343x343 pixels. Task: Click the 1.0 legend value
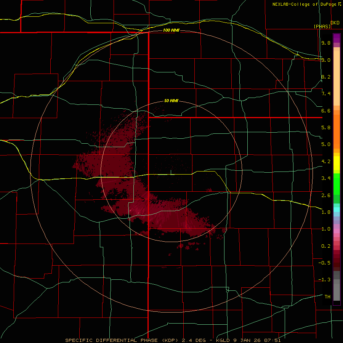click(x=326, y=229)
